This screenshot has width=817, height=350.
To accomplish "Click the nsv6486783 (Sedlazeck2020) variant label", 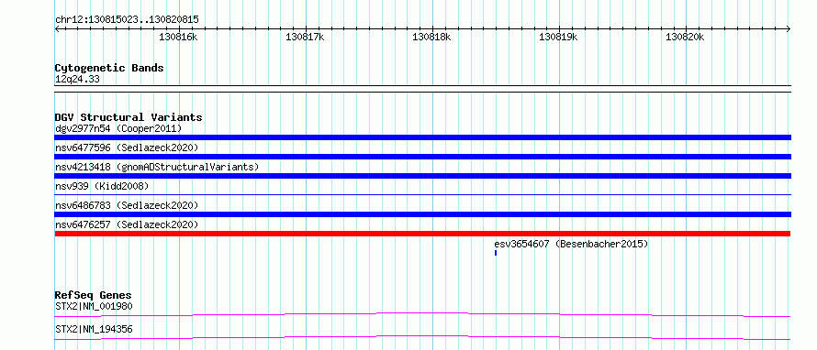I will point(127,205).
